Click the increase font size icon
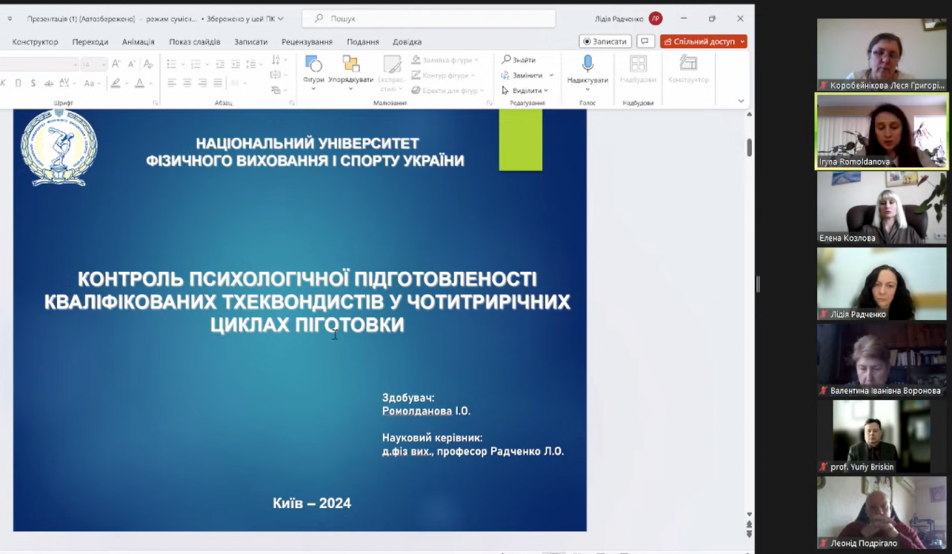Image resolution: width=952 pixels, height=554 pixels. [x=117, y=64]
